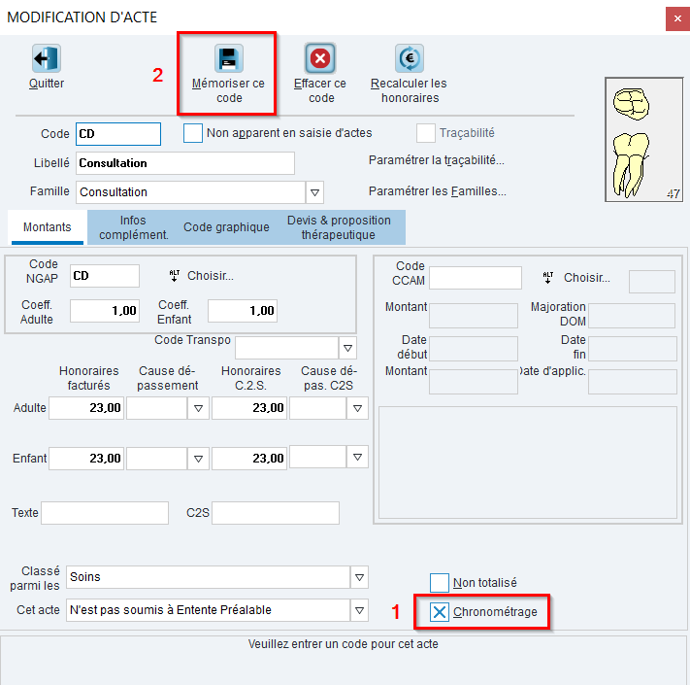Viewport: 690px width, 685px height.
Task: Open the Famille dropdown arrow
Action: click(314, 192)
